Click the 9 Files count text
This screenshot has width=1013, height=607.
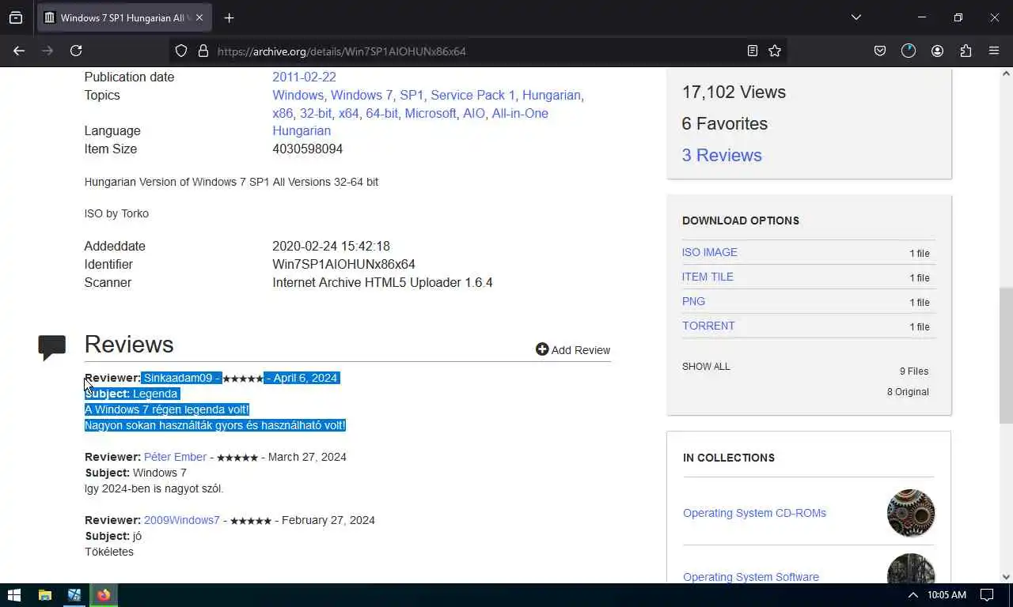pyautogui.click(x=914, y=371)
